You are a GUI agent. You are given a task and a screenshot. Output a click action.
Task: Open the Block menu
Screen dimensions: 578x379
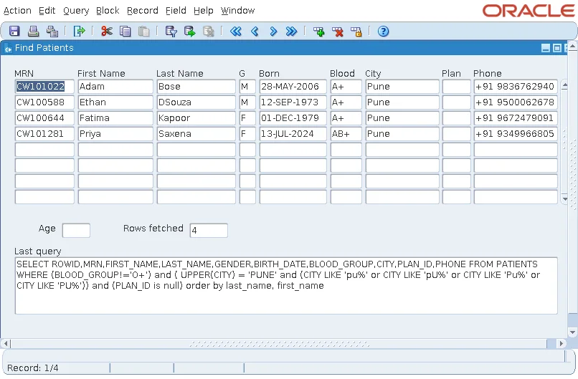(x=108, y=11)
